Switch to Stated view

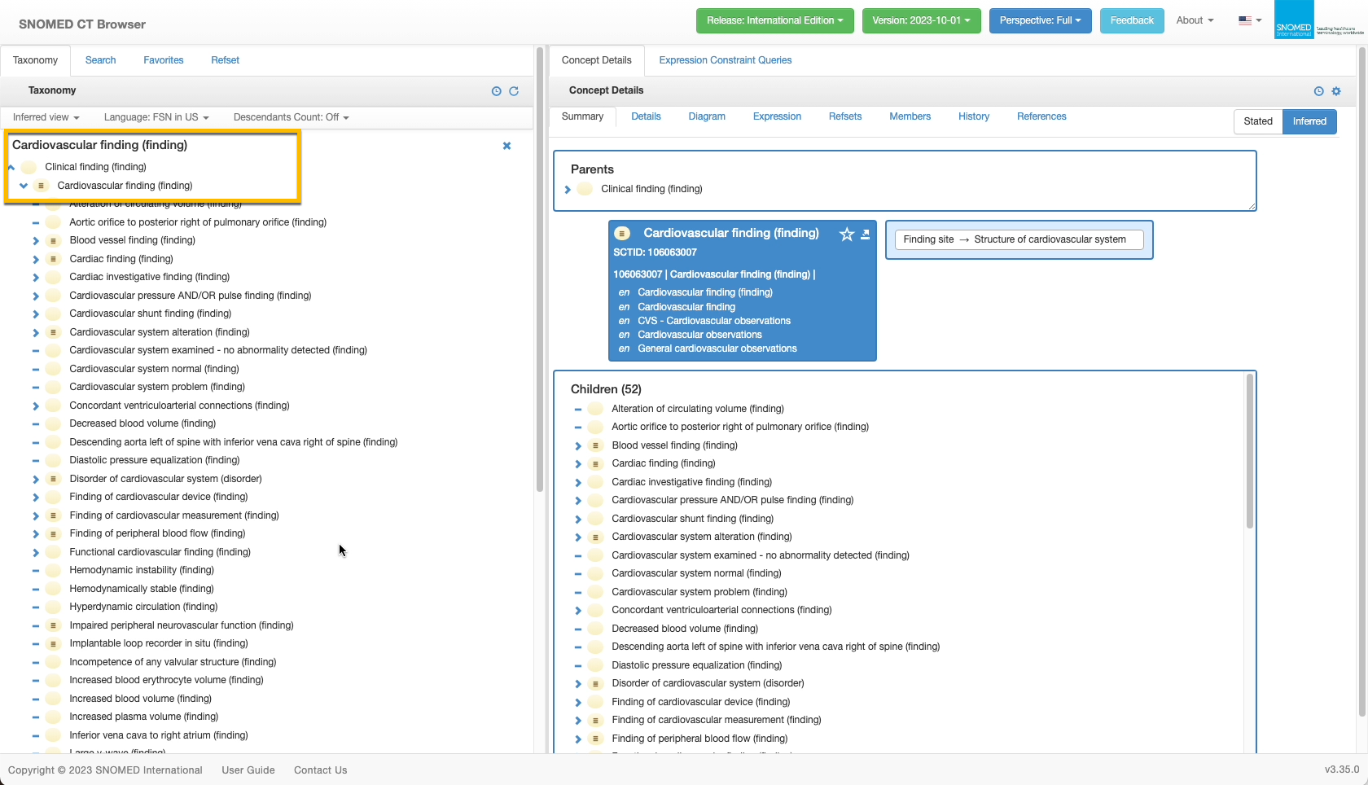tap(1258, 121)
